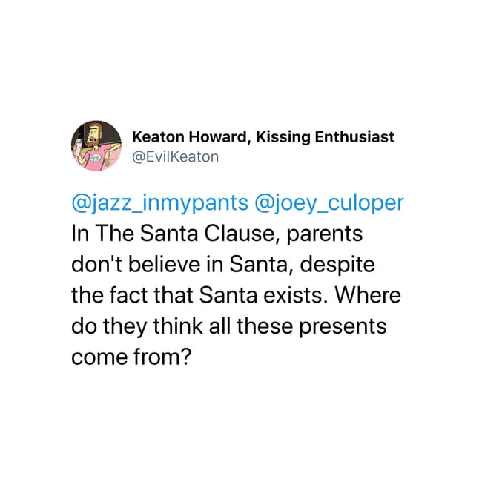This screenshot has height=482, width=482.
Task: Click the word 'Where' in tweet
Action: (368, 295)
